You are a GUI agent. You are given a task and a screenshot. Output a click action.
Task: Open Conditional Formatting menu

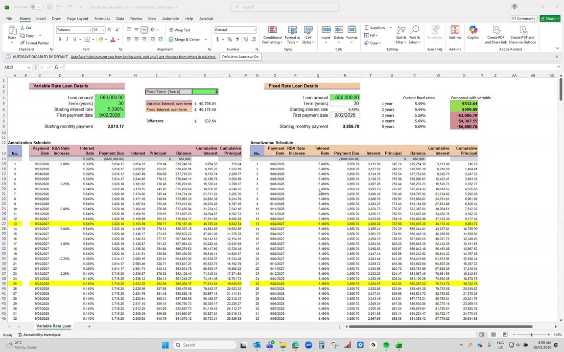(272, 35)
